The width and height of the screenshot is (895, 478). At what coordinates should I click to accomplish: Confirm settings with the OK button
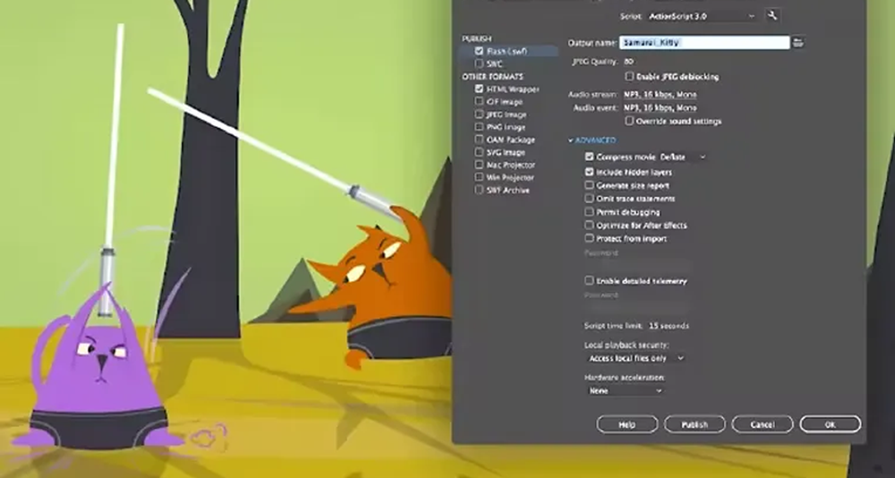830,424
